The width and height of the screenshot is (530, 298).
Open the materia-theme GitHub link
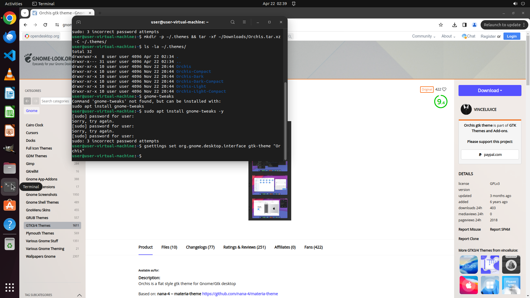point(240,294)
